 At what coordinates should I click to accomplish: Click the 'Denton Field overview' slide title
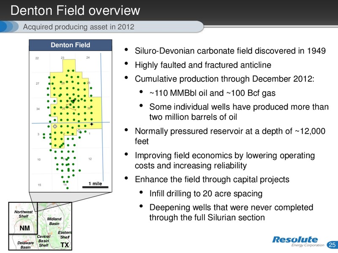[75, 10]
